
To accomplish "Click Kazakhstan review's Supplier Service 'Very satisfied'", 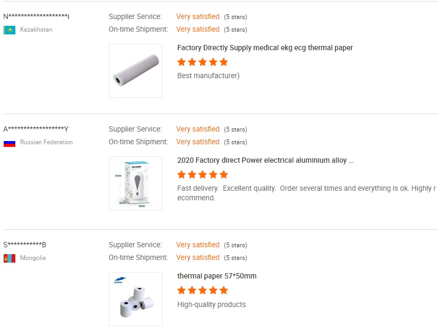I will pyautogui.click(x=198, y=16).
